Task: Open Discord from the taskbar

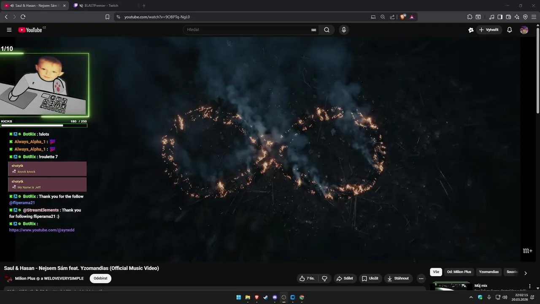Action: [275, 297]
